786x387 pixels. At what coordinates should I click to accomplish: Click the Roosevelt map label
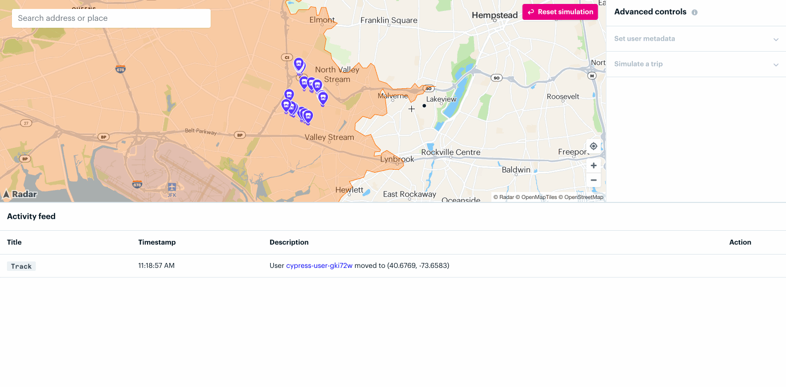click(563, 97)
